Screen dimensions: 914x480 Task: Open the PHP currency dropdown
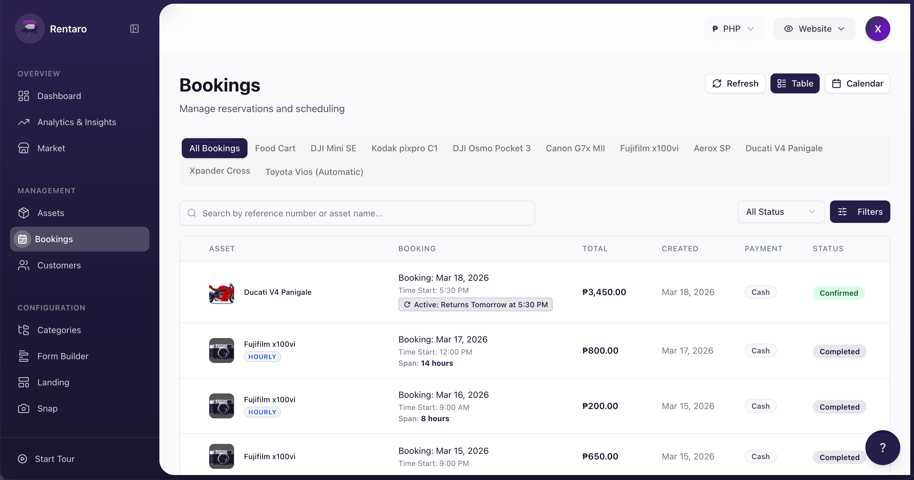coord(733,28)
